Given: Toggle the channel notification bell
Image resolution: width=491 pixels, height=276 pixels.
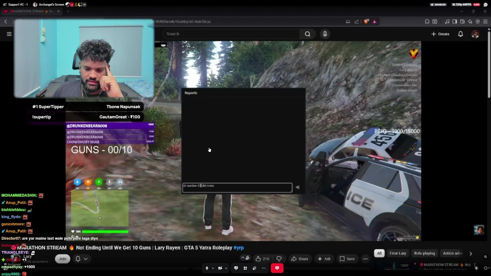Looking at the screenshot, I should tap(78, 259).
